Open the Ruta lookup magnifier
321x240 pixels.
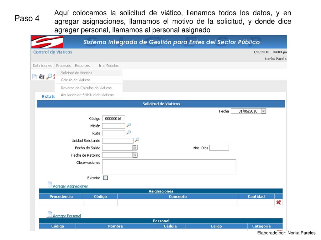pos(129,132)
